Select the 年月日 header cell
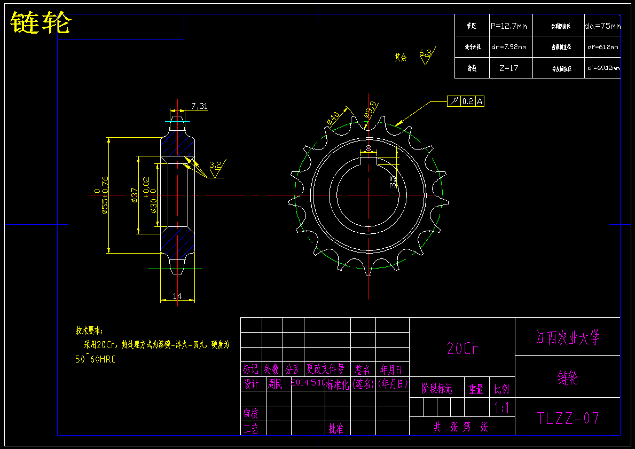The width and height of the screenshot is (635, 449). [391, 369]
